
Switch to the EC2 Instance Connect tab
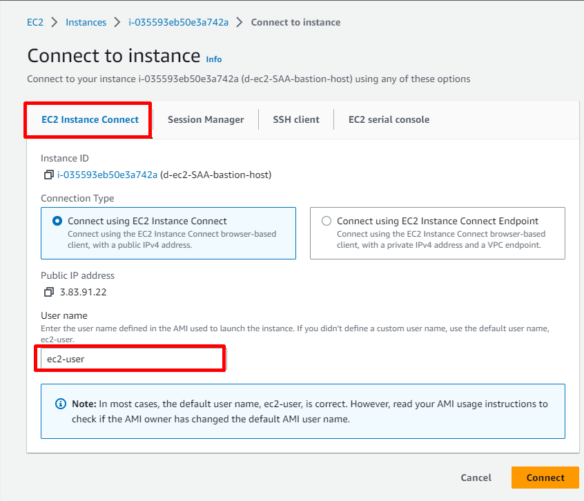(90, 119)
